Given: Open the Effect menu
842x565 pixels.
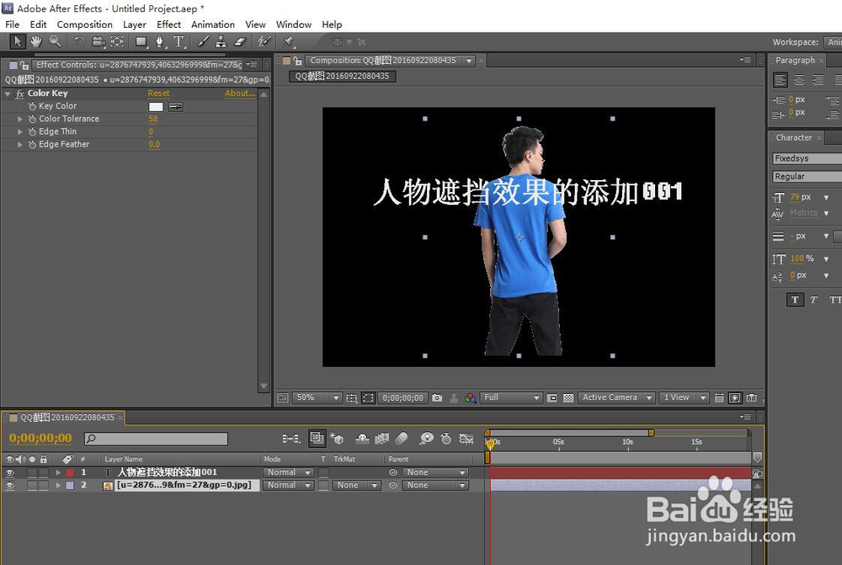Looking at the screenshot, I should pos(168,24).
